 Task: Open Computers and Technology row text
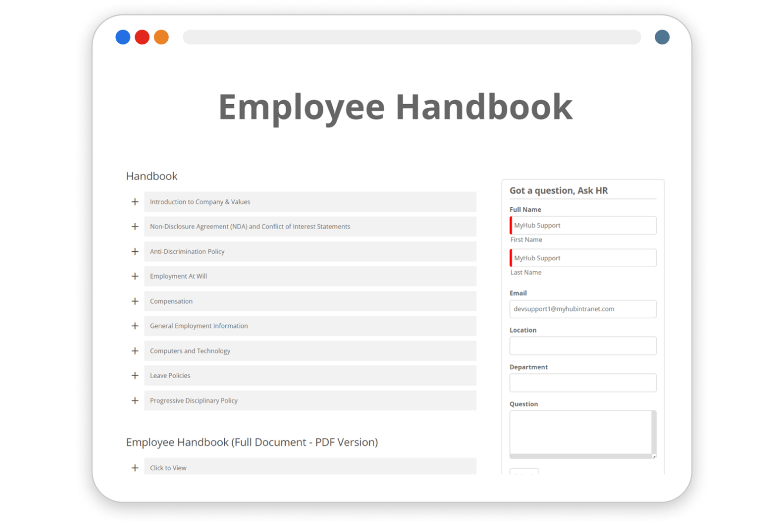point(190,351)
